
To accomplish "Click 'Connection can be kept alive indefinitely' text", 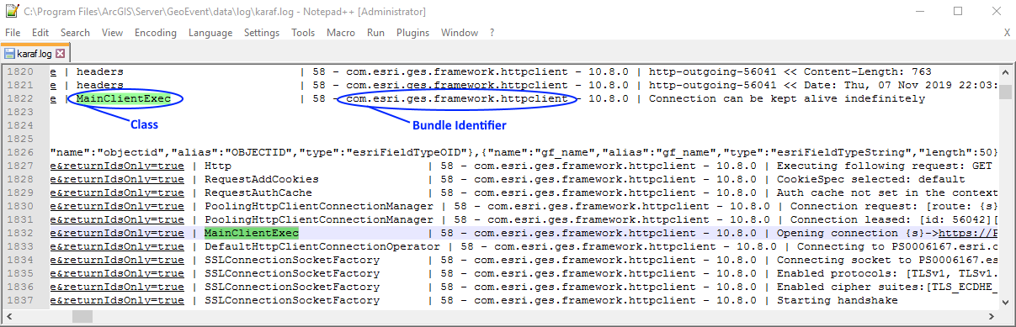I will click(x=787, y=98).
